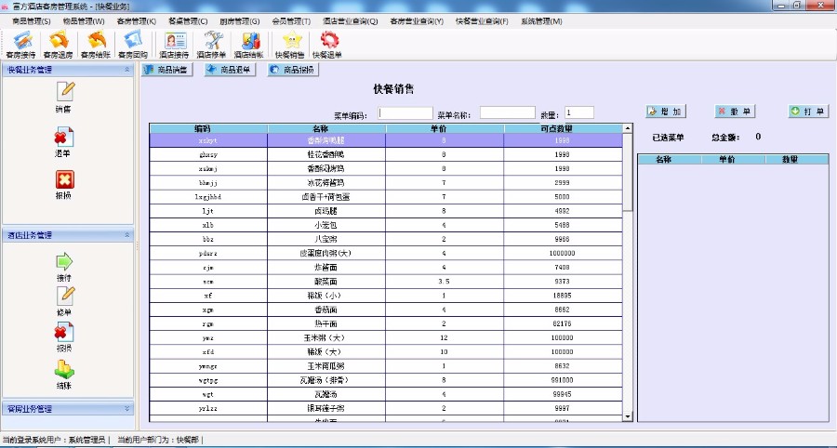Click the 单价 column header in menu list
837x448 pixels.
click(445, 128)
